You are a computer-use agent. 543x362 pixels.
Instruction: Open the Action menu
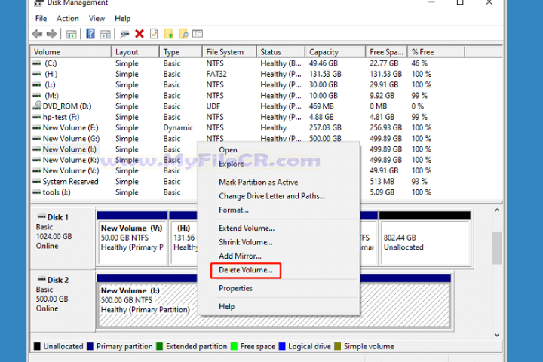pos(68,18)
